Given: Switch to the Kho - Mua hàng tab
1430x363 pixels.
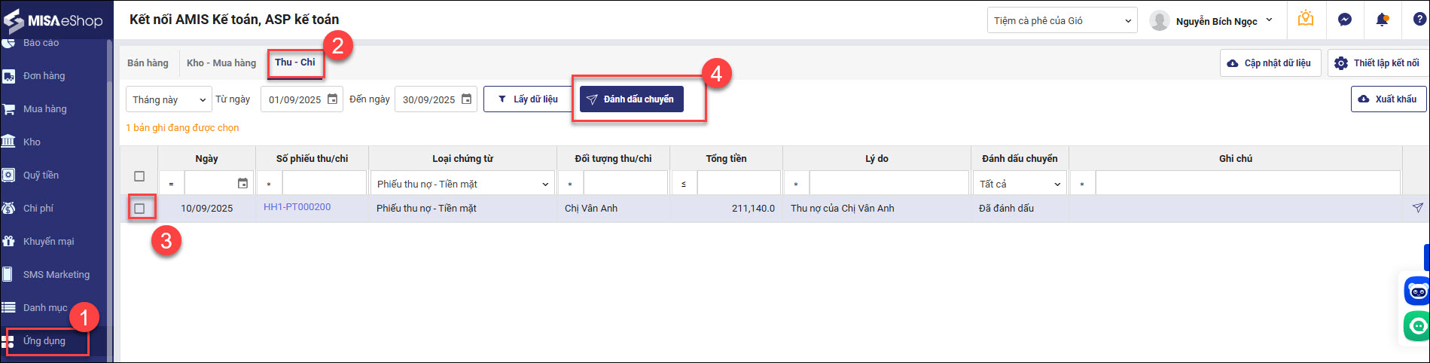Looking at the screenshot, I should [x=221, y=63].
